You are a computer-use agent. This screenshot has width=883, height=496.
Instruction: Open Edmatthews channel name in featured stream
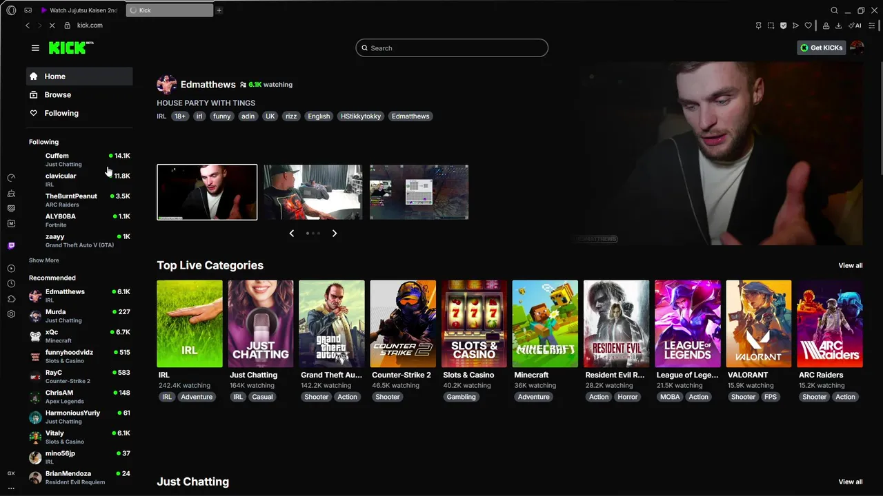(208, 84)
